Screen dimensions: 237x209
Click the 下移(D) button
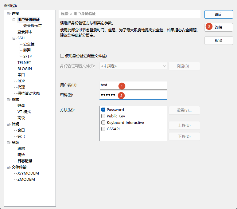(x=184, y=136)
